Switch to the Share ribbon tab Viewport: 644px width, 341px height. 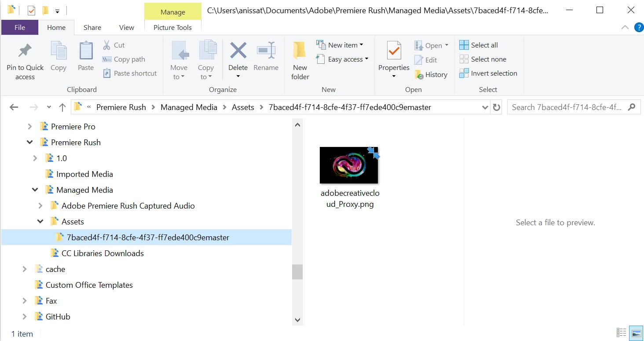92,27
